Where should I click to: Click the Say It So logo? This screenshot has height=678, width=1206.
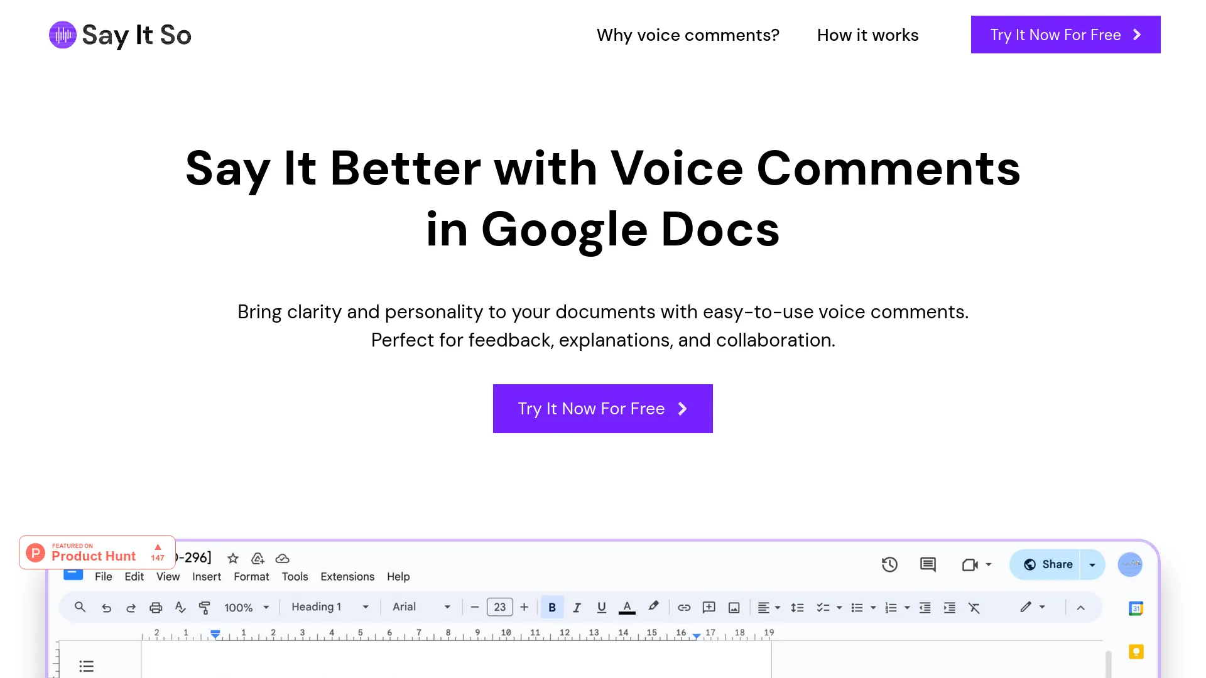(120, 35)
